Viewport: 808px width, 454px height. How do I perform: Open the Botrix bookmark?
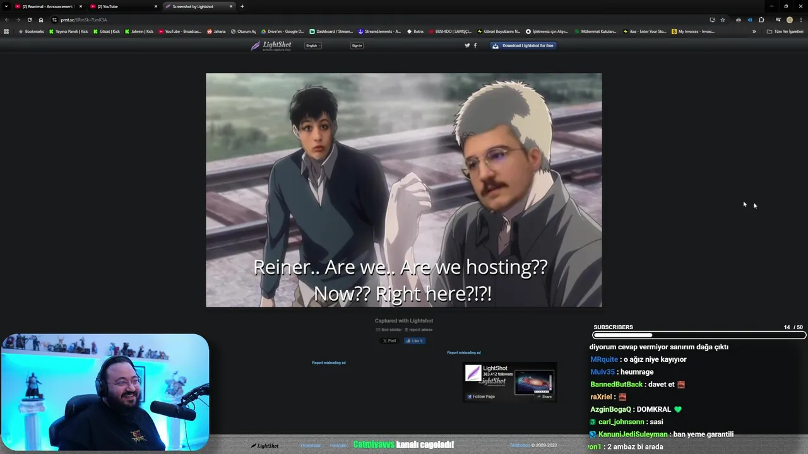pos(415,32)
